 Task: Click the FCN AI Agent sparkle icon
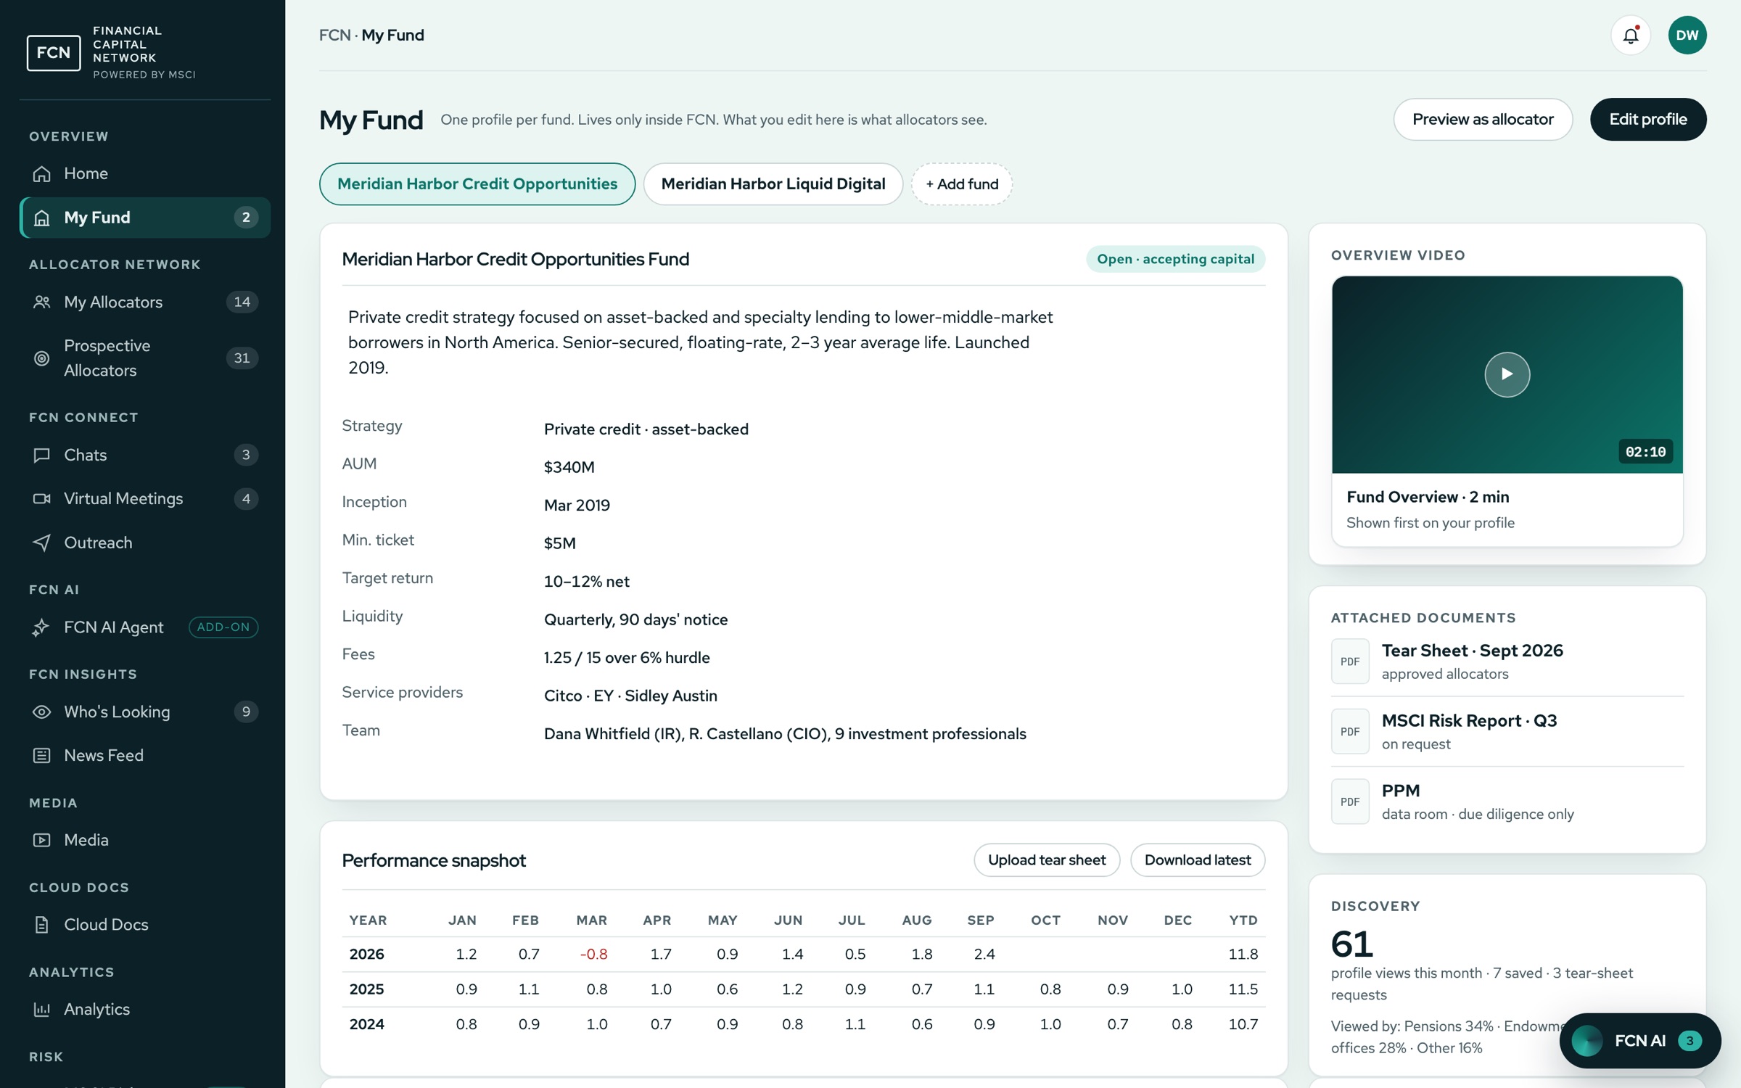tap(42, 627)
